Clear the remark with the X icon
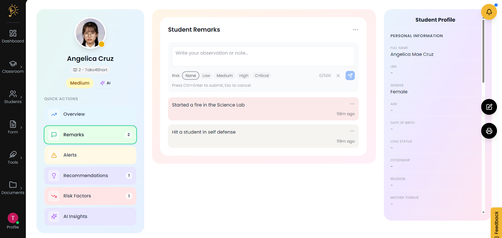The image size is (502, 238). click(338, 75)
